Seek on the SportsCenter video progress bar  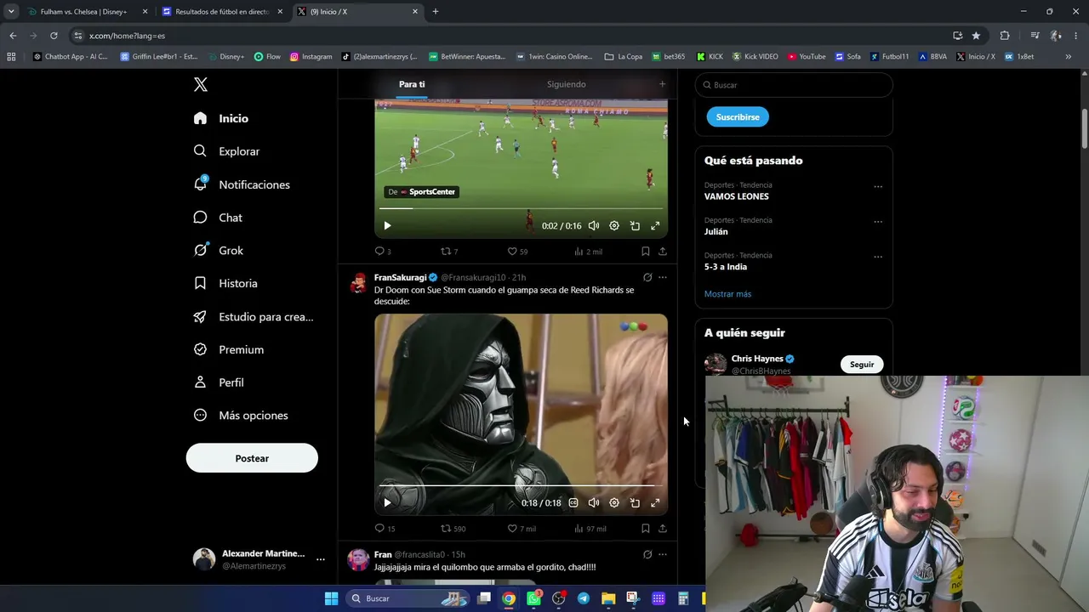point(521,208)
